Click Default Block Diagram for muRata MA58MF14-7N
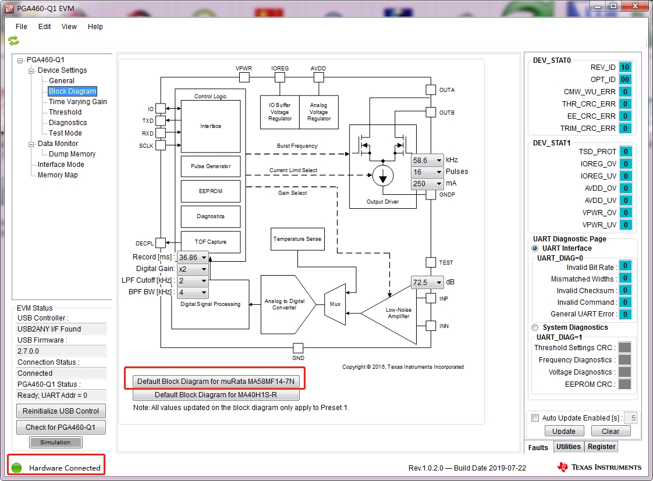The height and width of the screenshot is (481, 653). tap(216, 381)
